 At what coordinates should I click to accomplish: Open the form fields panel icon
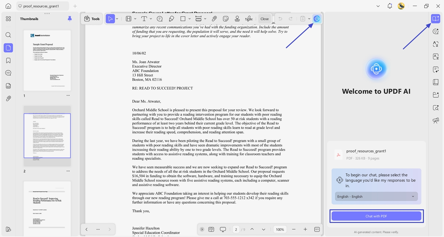tap(8, 86)
